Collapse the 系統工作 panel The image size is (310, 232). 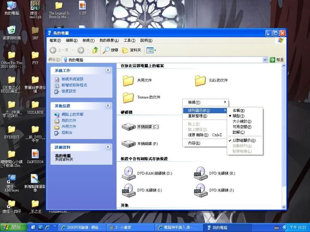[x=108, y=70]
